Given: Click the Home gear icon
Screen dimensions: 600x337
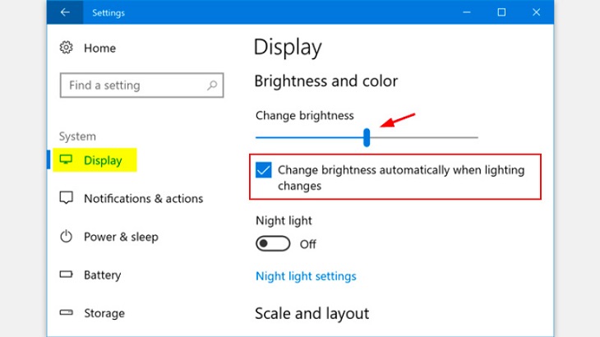Looking at the screenshot, I should [67, 48].
